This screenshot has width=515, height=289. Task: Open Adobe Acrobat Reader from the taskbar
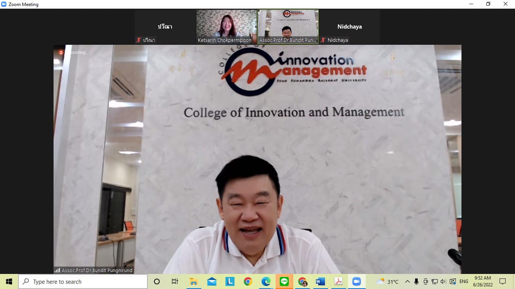[x=338, y=281]
